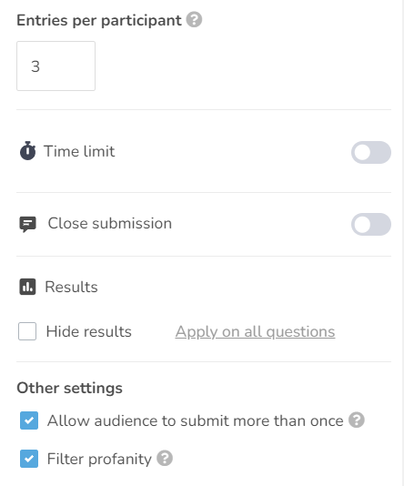This screenshot has width=404, height=486.
Task: Click the Hide results label text
Action: click(89, 331)
